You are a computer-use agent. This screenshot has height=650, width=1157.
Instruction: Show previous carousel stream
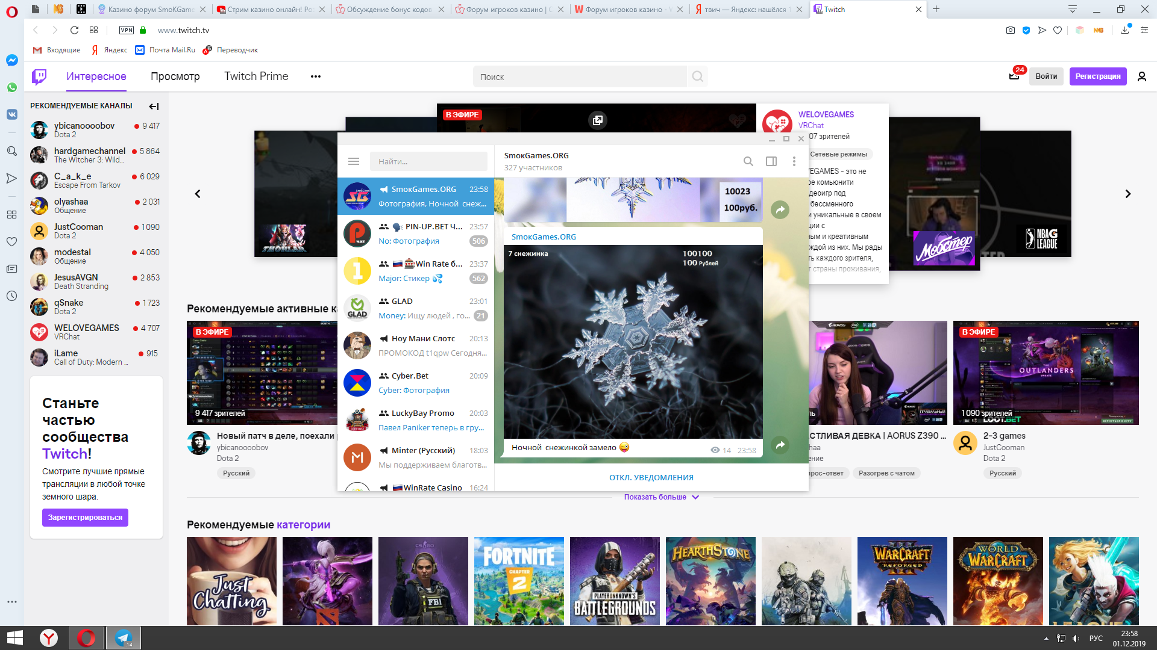(198, 194)
